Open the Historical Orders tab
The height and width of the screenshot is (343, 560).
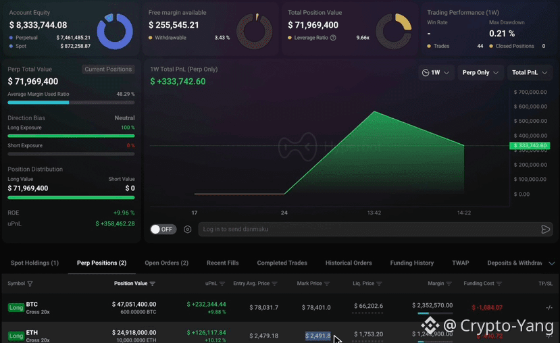coord(349,263)
